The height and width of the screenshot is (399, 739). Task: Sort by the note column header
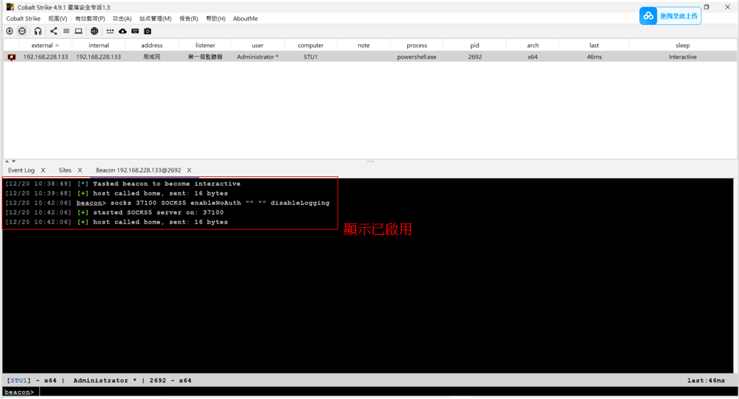point(364,45)
